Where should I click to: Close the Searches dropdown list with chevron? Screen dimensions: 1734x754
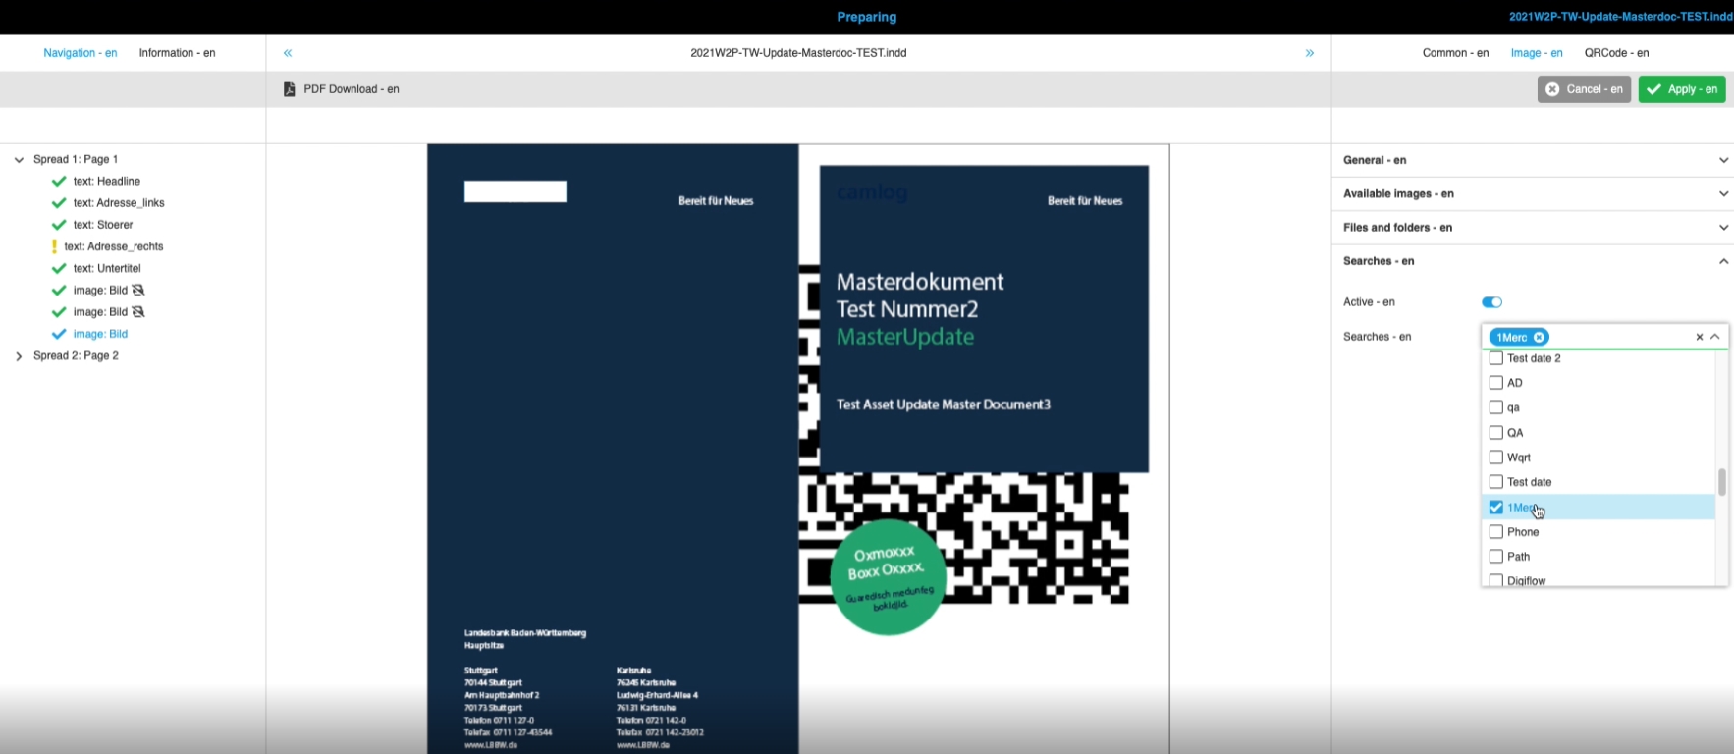[x=1715, y=337]
